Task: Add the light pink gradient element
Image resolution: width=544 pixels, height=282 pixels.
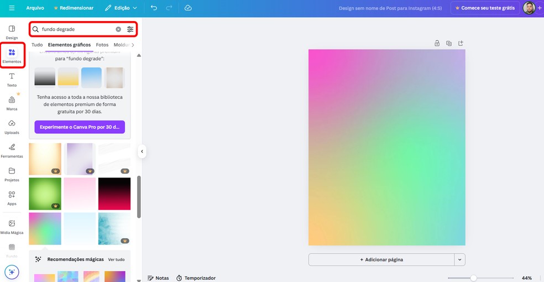Action: click(x=80, y=194)
